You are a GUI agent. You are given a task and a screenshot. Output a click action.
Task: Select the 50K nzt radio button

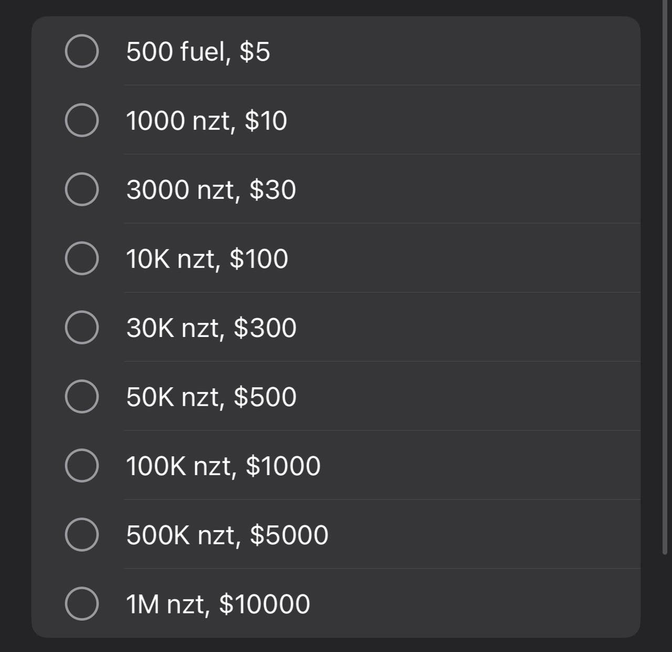(x=82, y=396)
